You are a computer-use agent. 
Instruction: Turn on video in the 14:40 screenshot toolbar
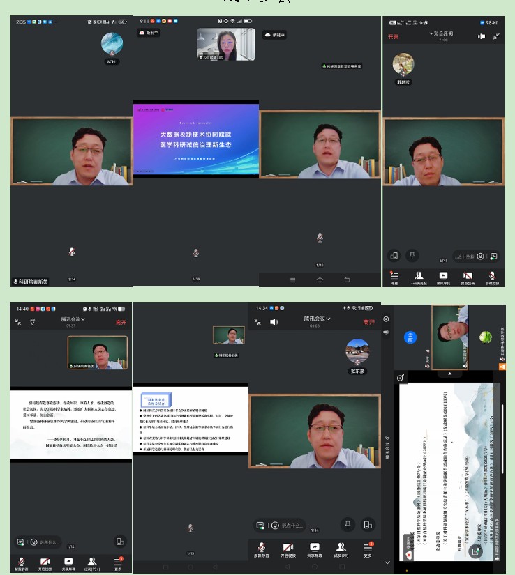[45, 564]
